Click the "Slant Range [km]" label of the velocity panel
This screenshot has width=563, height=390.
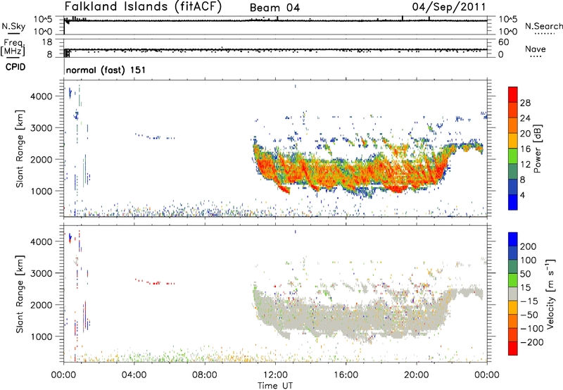coord(20,294)
